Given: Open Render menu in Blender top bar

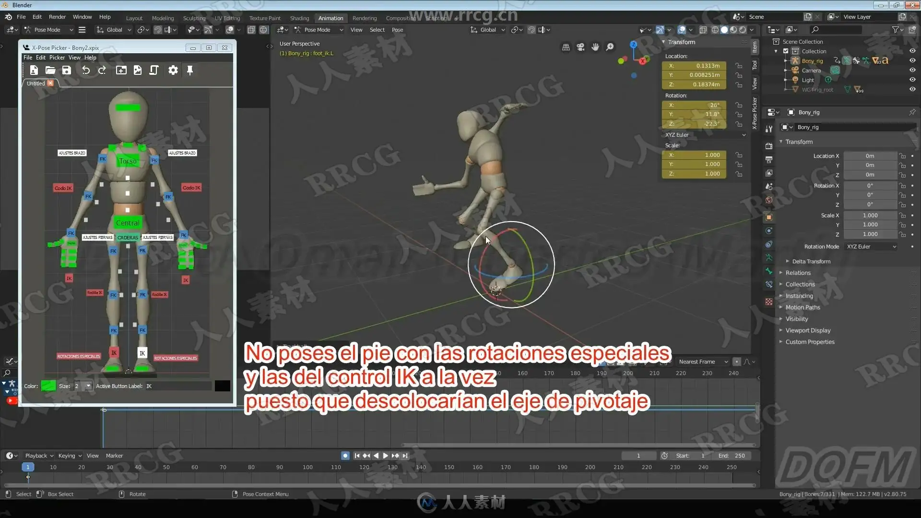Looking at the screenshot, I should (x=57, y=17).
